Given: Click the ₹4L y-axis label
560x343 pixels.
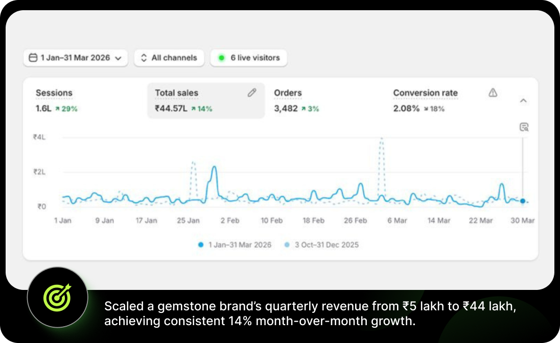Looking at the screenshot, I should coord(39,137).
